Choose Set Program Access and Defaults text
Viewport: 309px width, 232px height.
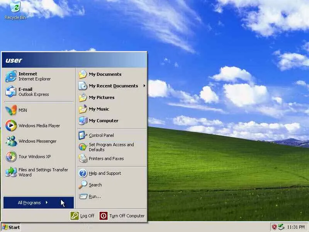(x=111, y=147)
